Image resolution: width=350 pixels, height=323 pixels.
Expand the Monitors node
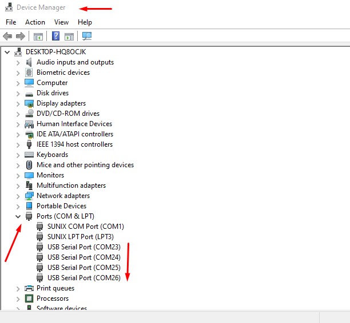pos(18,176)
